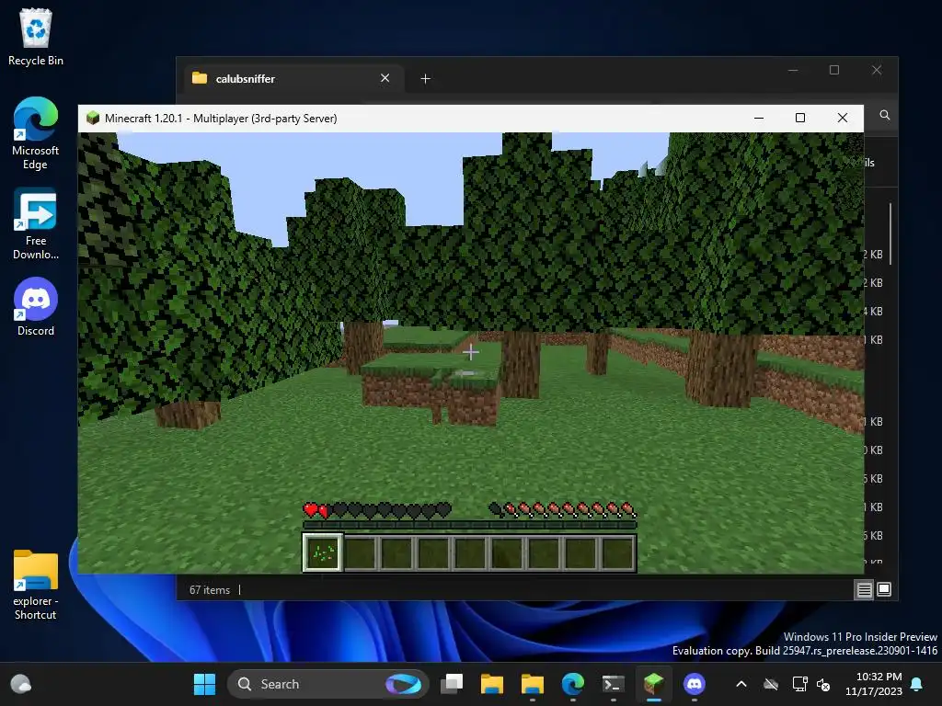The height and width of the screenshot is (706, 942).
Task: Select the second Minecraft hotbar slot
Action: tap(360, 552)
